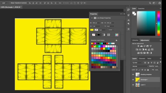Click the Vibrance adjustment triangle icon
The width and height of the screenshot is (166, 93).
point(151,46)
